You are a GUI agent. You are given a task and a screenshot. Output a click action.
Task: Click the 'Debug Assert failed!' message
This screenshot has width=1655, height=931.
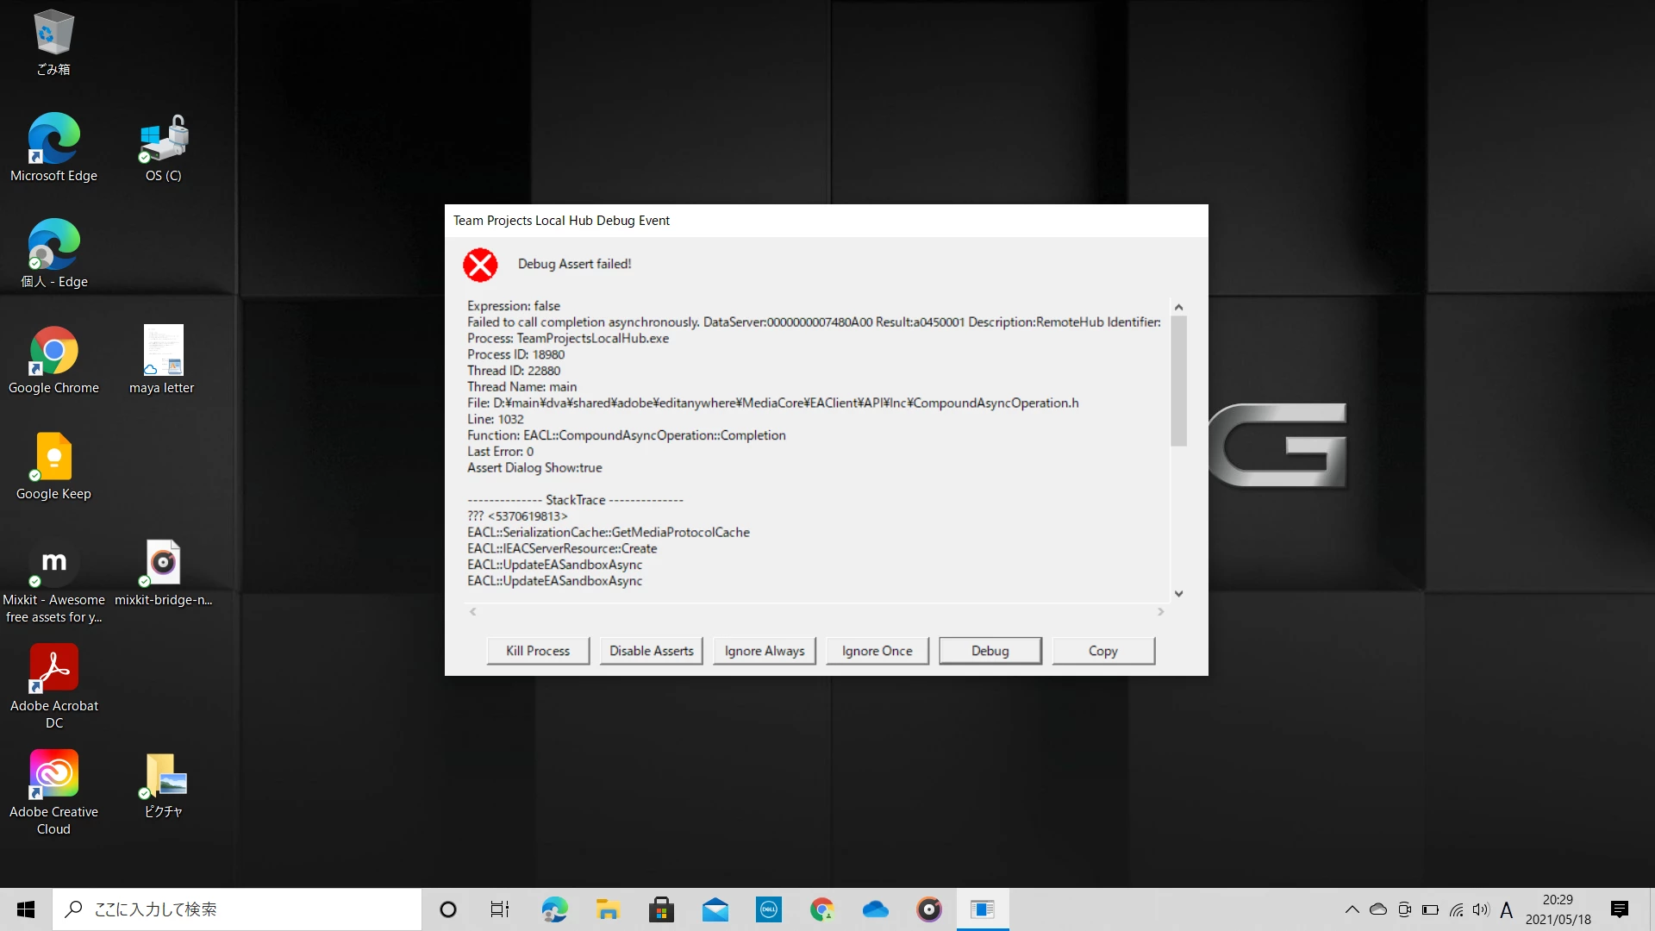coord(574,264)
